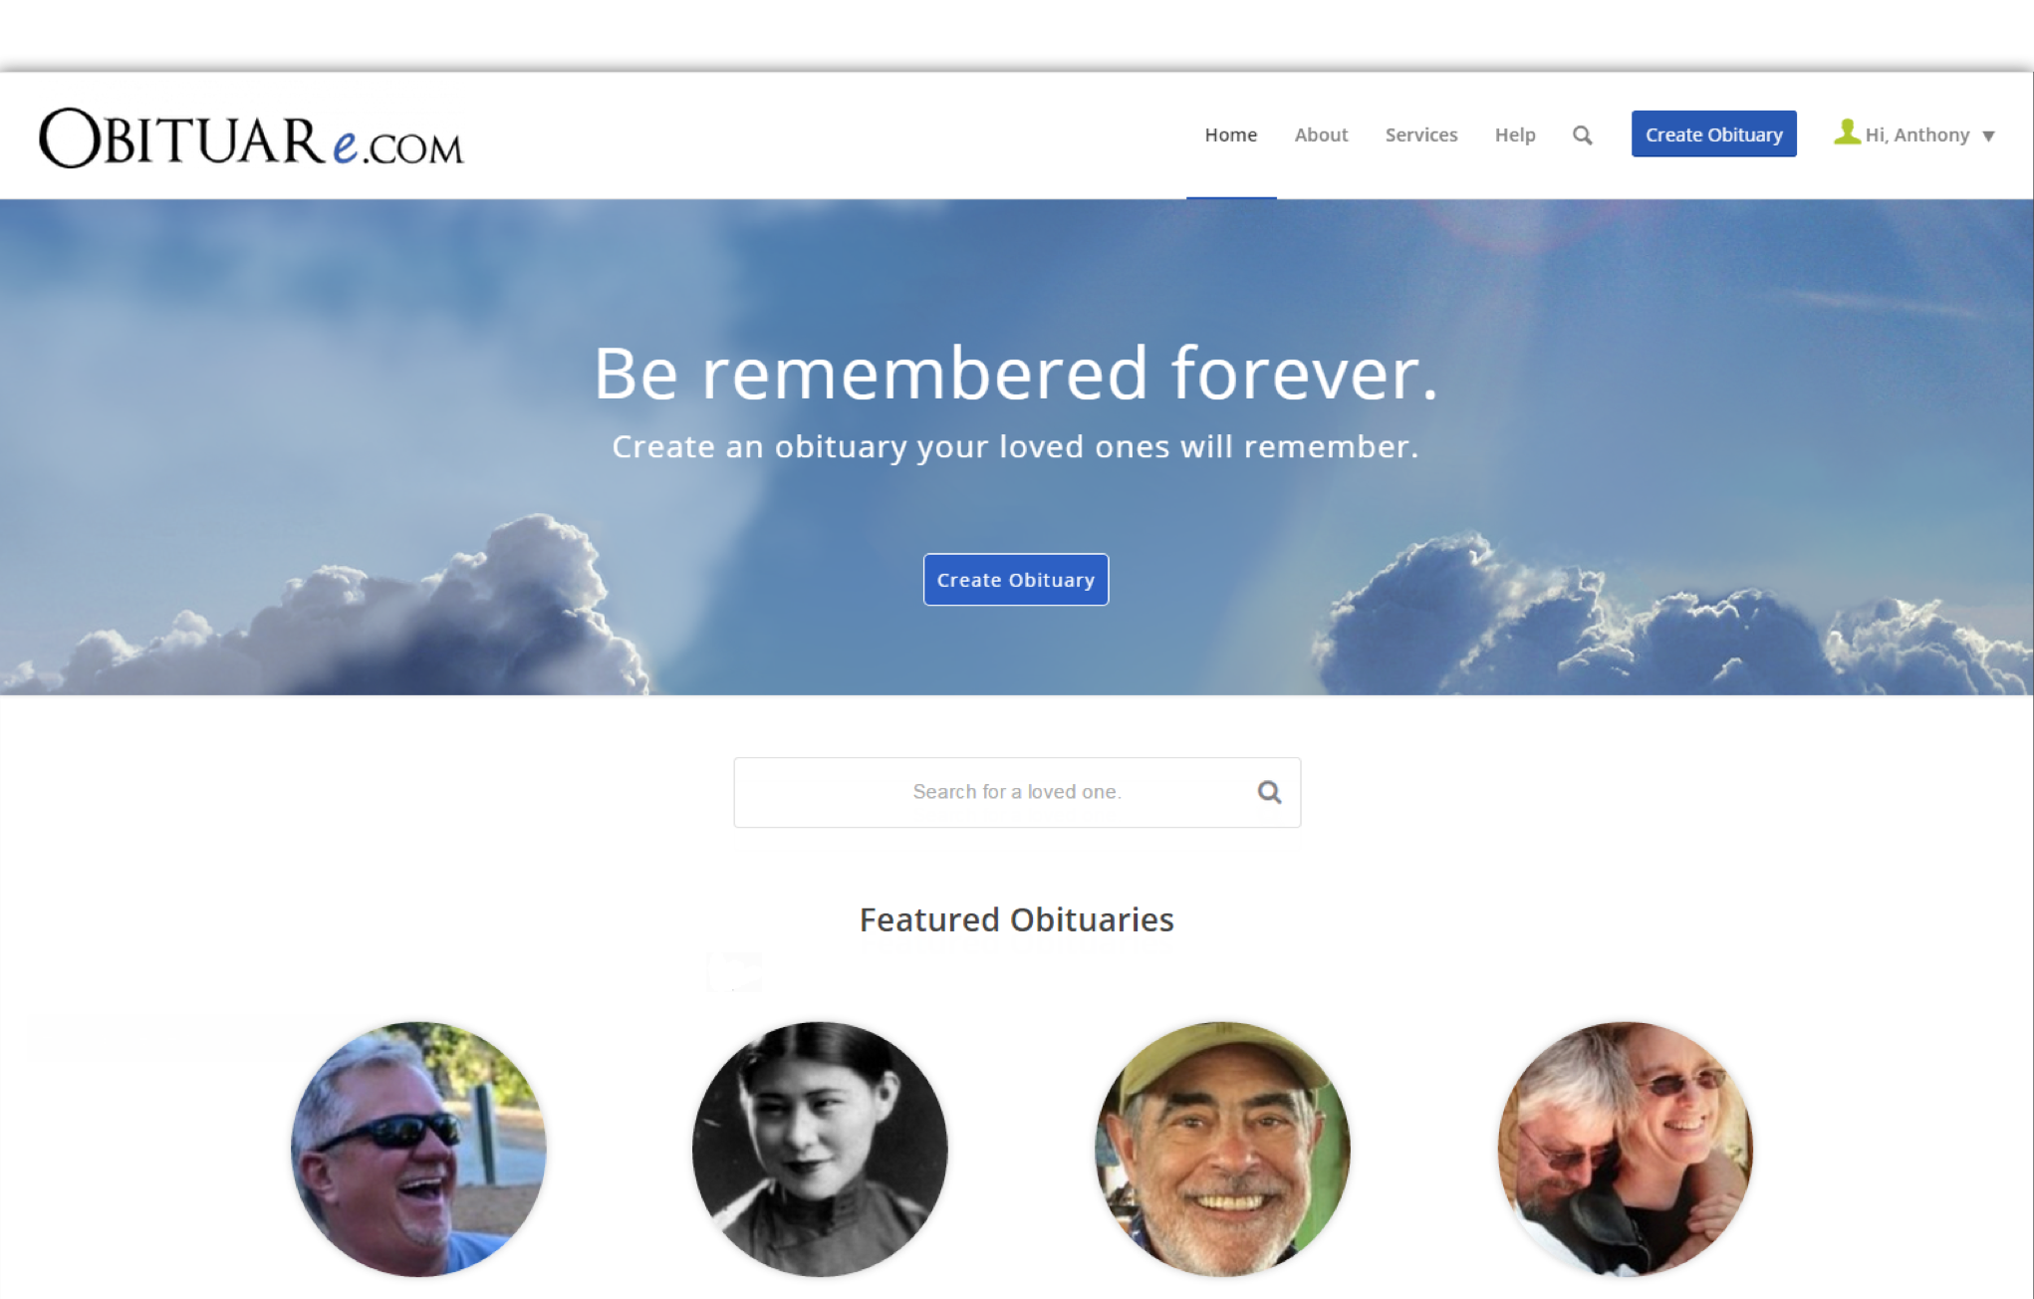2034x1299 pixels.
Task: Open the Services menu item
Action: [x=1420, y=134]
